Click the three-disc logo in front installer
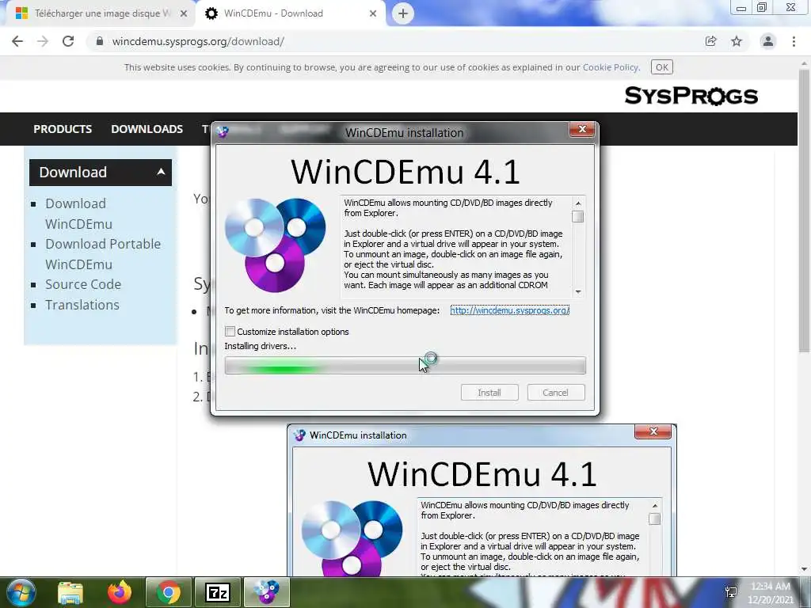Viewport: 811px width, 608px height. click(x=275, y=245)
